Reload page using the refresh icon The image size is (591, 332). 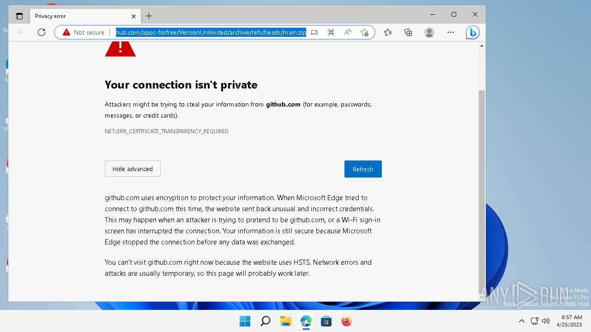42,32
